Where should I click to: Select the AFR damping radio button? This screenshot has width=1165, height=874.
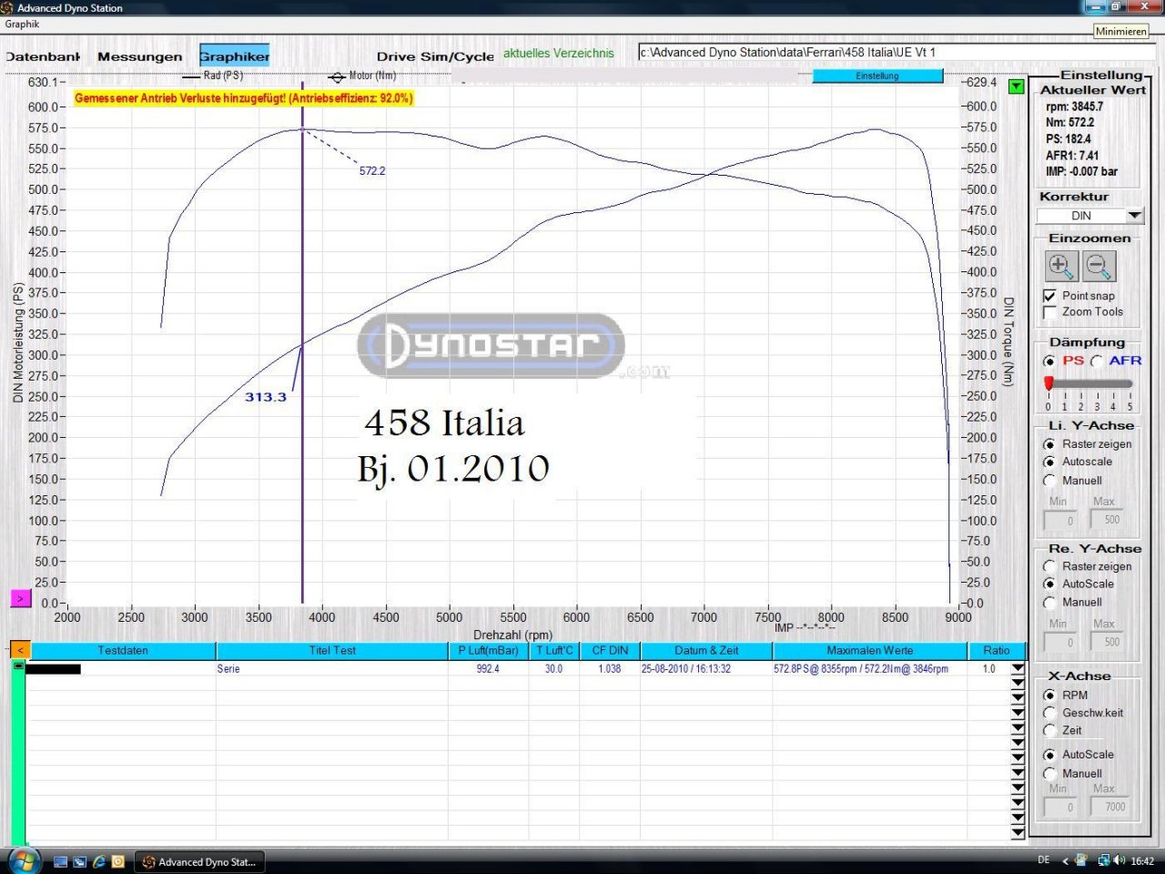point(1097,361)
